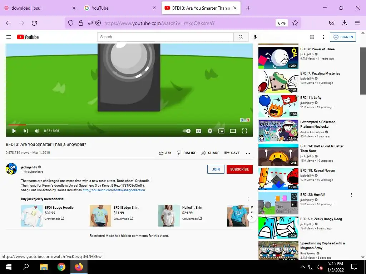The height and width of the screenshot is (274, 366).
Task: Add BFDI 23 to queue icon
Action: tap(294, 204)
